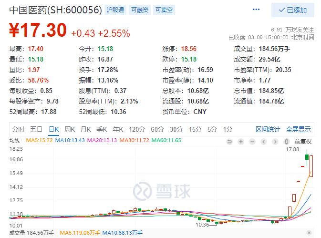
Task: Click the 6.91 万球友关注 followers text
Action: [292, 30]
